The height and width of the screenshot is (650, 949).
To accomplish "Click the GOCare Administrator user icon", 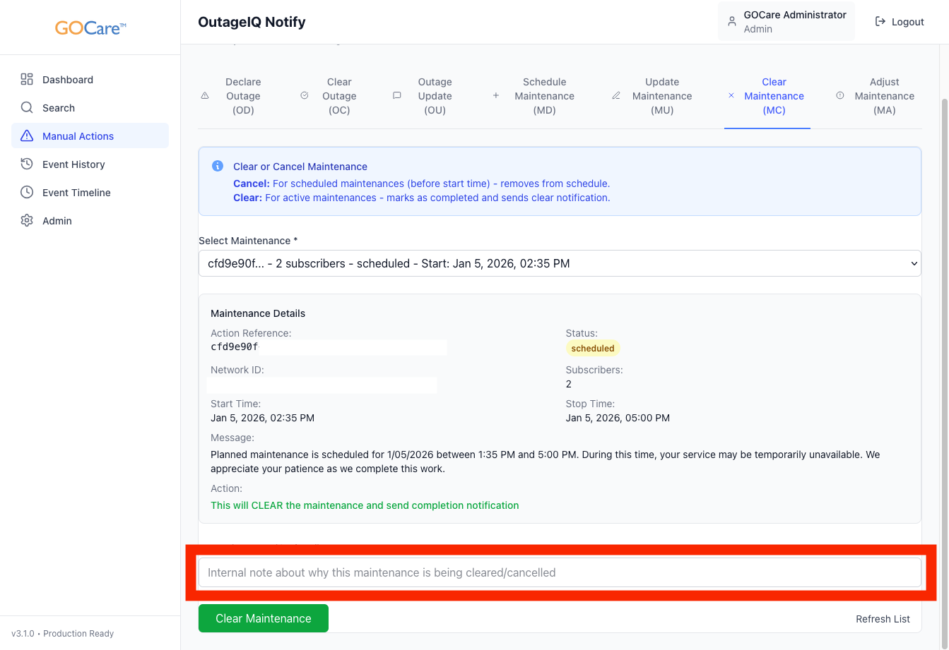I will tap(732, 22).
